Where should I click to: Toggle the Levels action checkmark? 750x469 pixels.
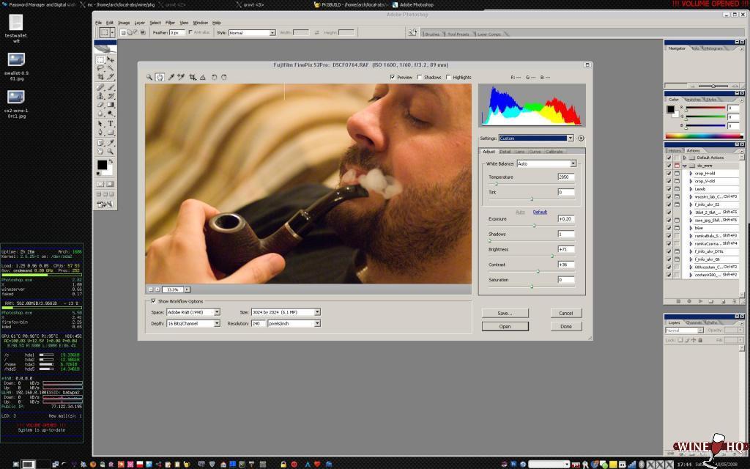(669, 189)
